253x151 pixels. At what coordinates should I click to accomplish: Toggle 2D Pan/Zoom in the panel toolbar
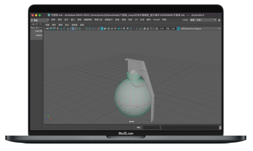65,29
